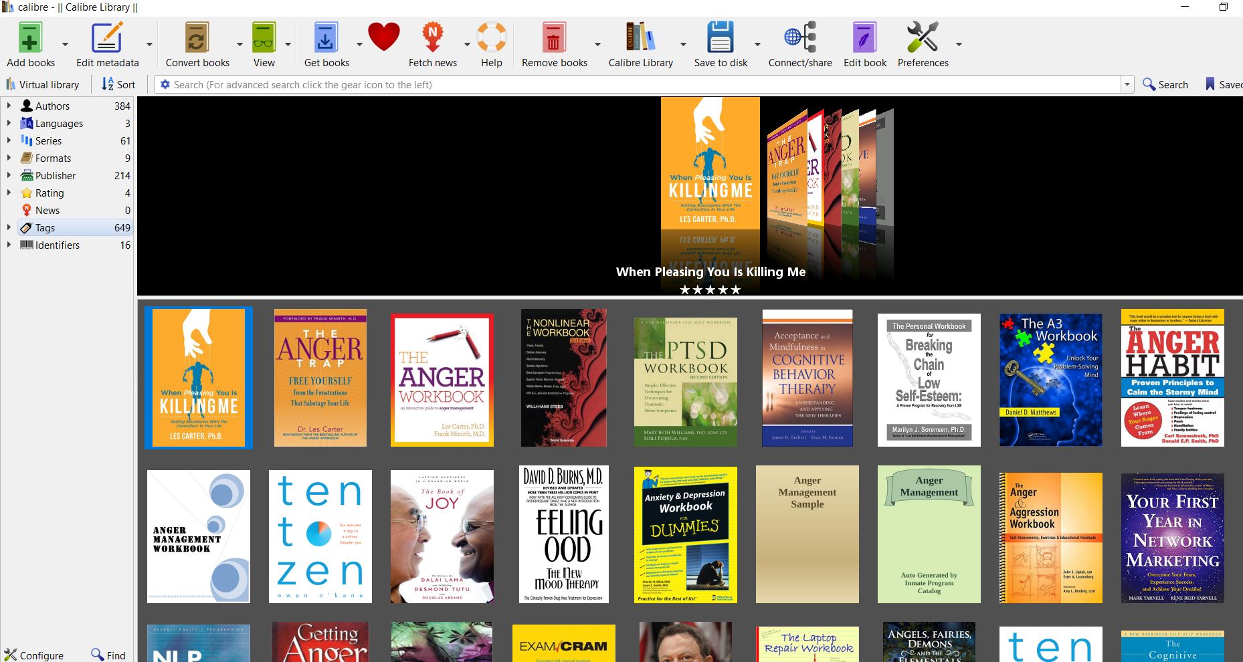This screenshot has height=662, width=1243.
Task: Click the Get books icon
Action: 326,37
